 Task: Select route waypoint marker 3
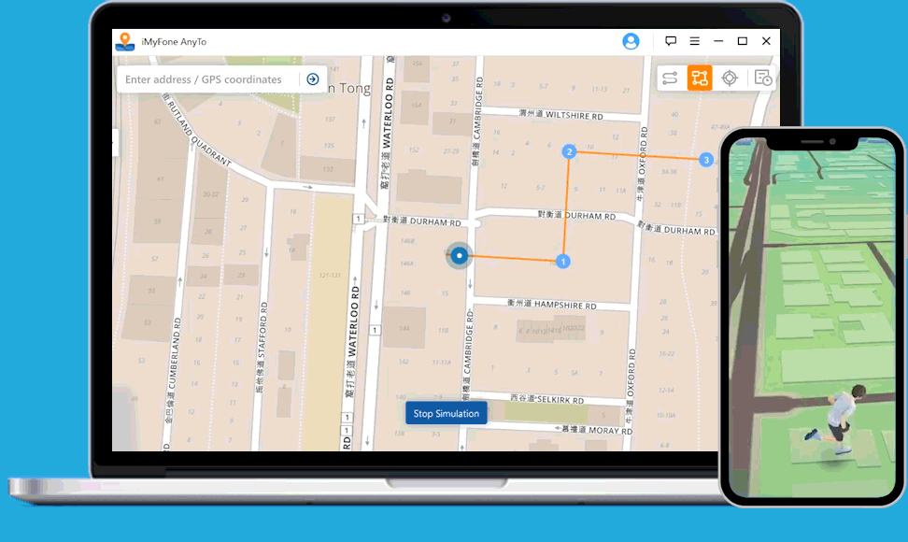706,160
